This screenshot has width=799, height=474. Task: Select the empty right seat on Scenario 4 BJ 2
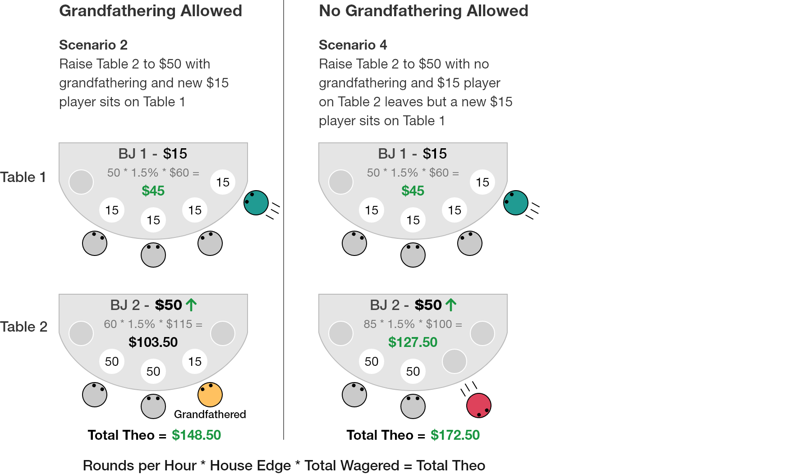pyautogui.click(x=482, y=333)
